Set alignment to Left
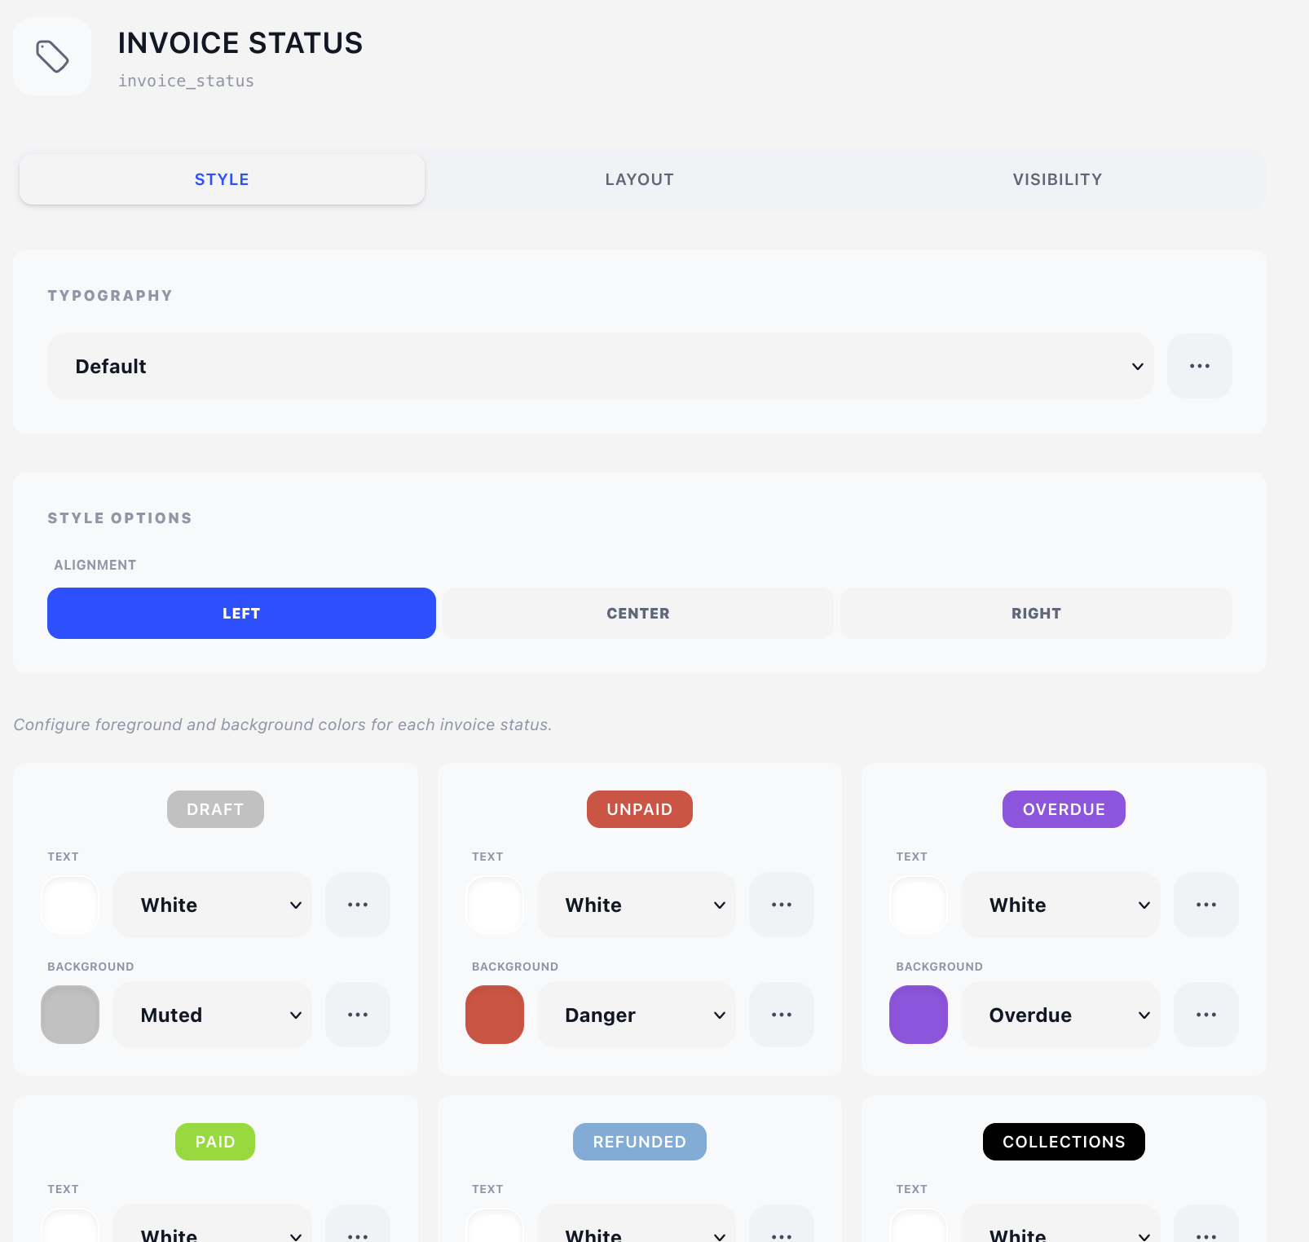 (x=241, y=613)
